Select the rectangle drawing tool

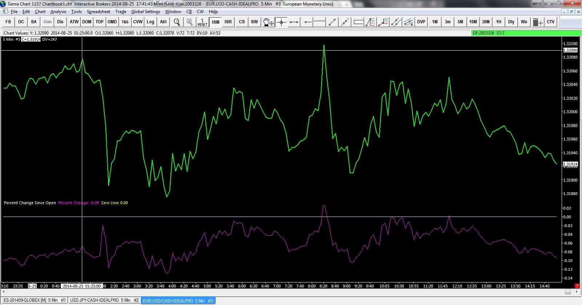(x=358, y=22)
